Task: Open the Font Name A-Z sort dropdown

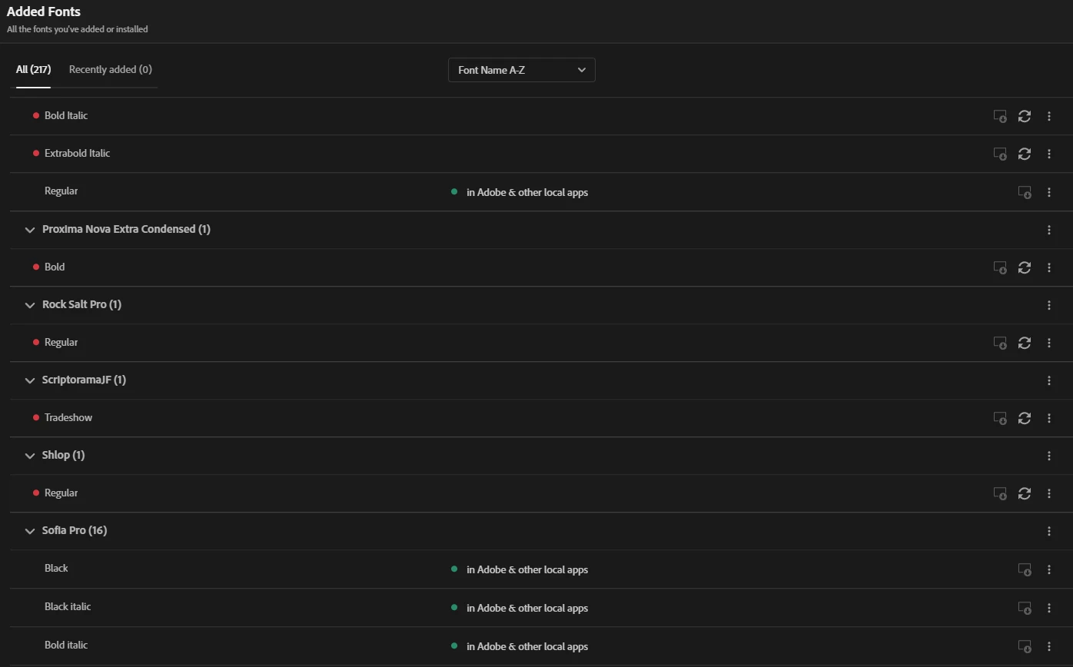Action: (522, 70)
